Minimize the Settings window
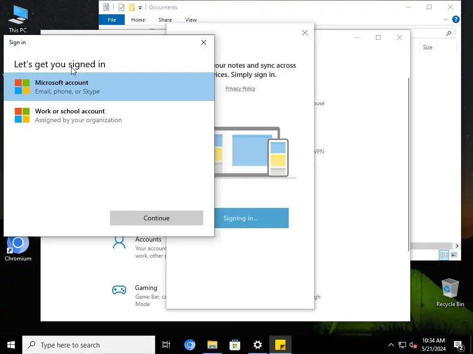 pos(357,37)
